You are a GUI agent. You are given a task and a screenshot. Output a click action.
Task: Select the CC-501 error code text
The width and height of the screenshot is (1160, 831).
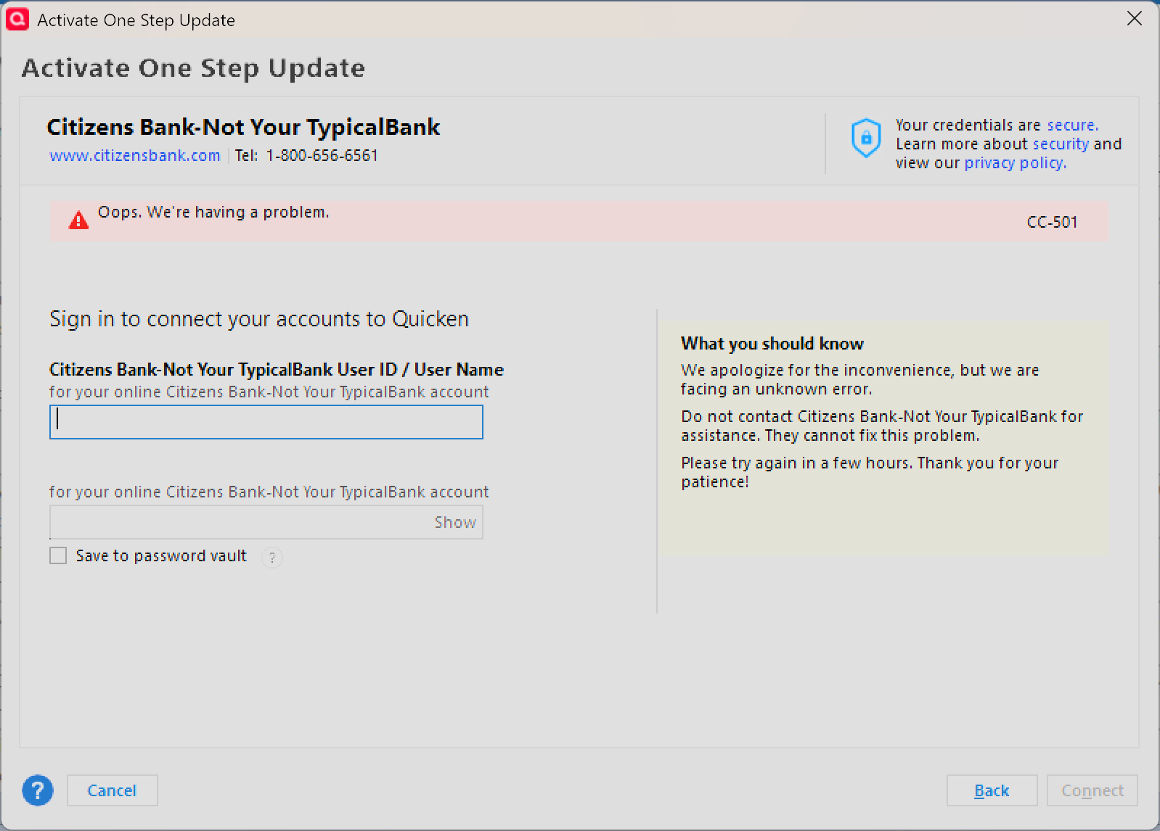(1052, 222)
